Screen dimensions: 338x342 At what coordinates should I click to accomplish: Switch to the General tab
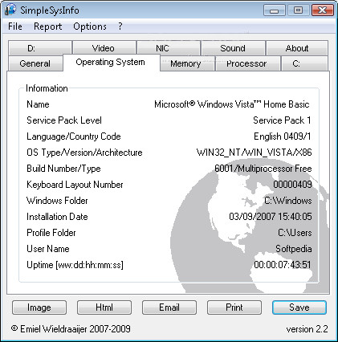pyautogui.click(x=35, y=63)
